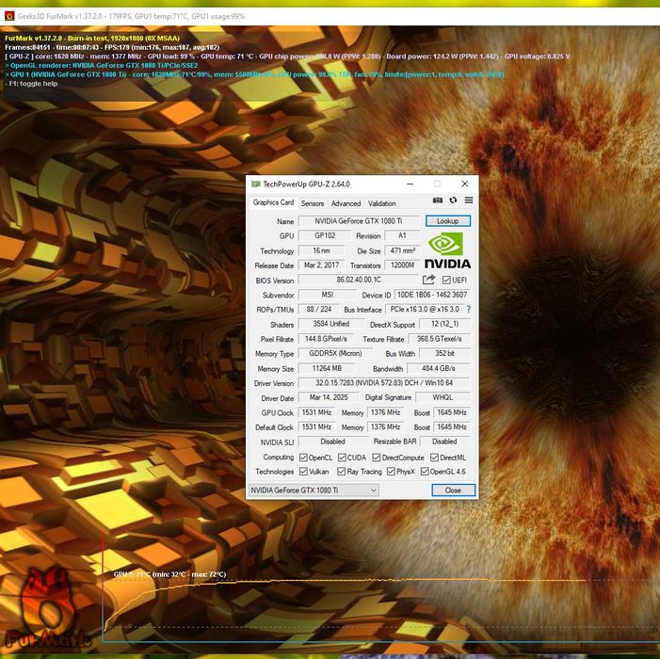
Task: Open the GPU selection dropdown
Action: point(314,490)
